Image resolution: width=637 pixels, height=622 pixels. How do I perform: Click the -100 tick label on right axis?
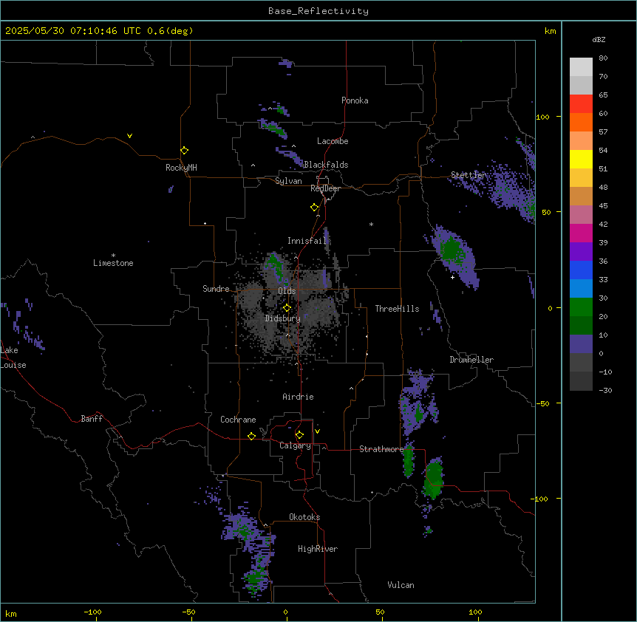point(540,499)
